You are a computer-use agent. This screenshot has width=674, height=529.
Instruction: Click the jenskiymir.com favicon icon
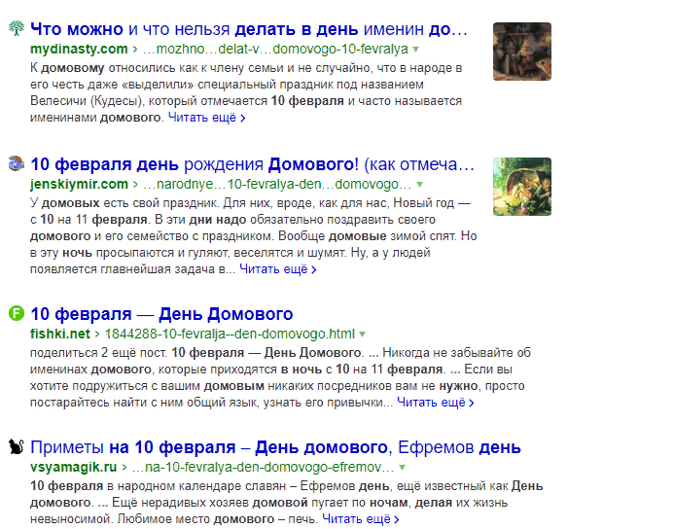(x=16, y=163)
